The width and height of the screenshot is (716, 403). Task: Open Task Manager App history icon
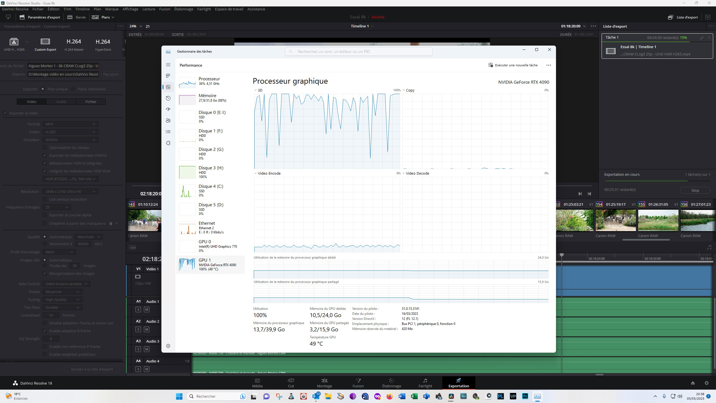pos(168,98)
